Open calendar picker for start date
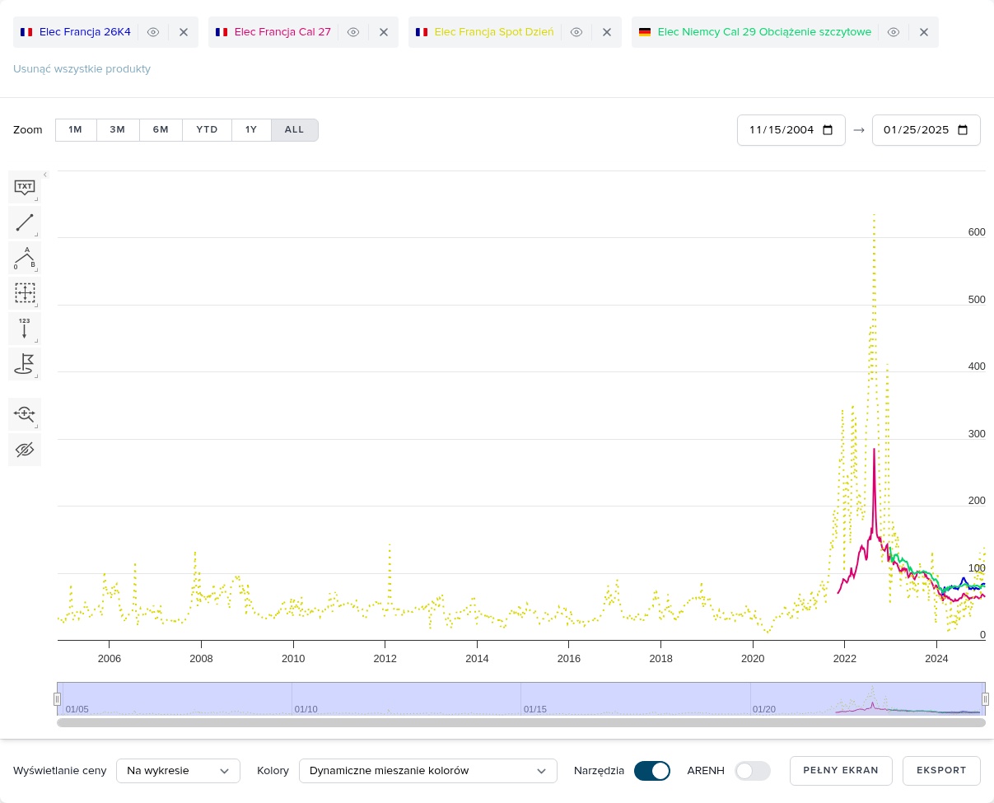 828,130
